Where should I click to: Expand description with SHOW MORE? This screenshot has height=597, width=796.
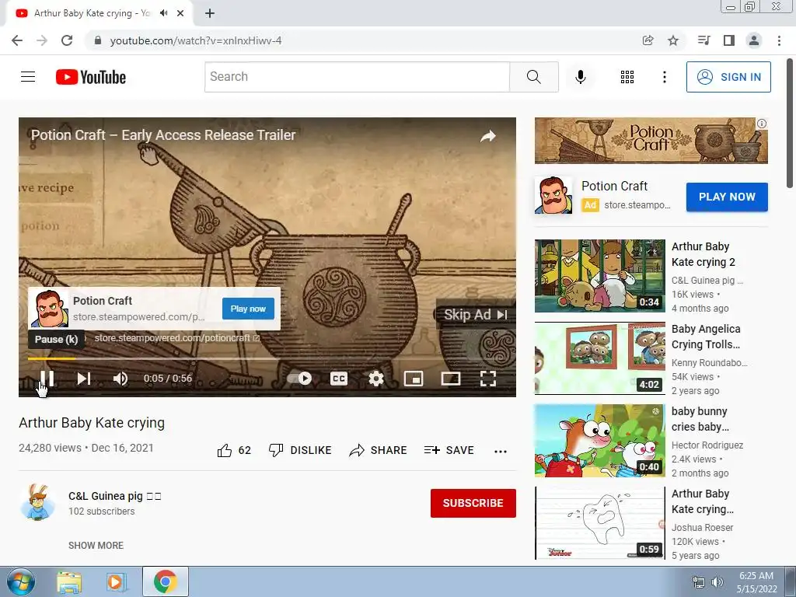click(x=96, y=545)
